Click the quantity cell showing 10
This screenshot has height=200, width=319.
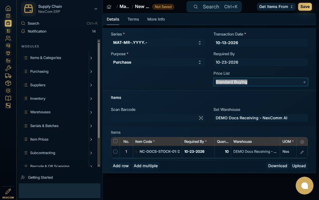(223, 151)
